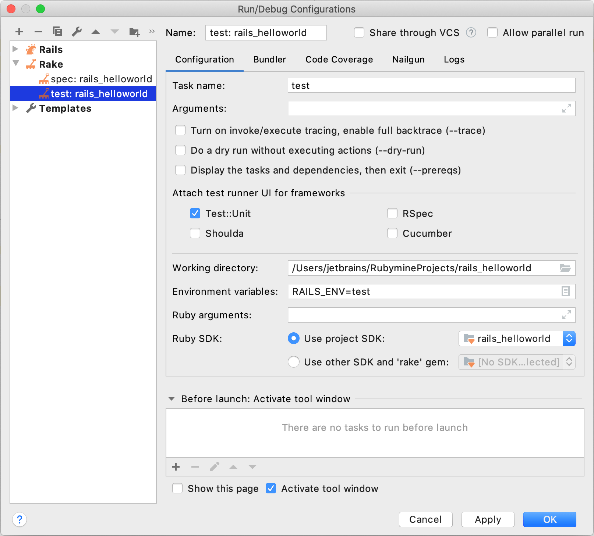The image size is (594, 536).
Task: Switch to the Bundler tab
Action: [269, 60]
